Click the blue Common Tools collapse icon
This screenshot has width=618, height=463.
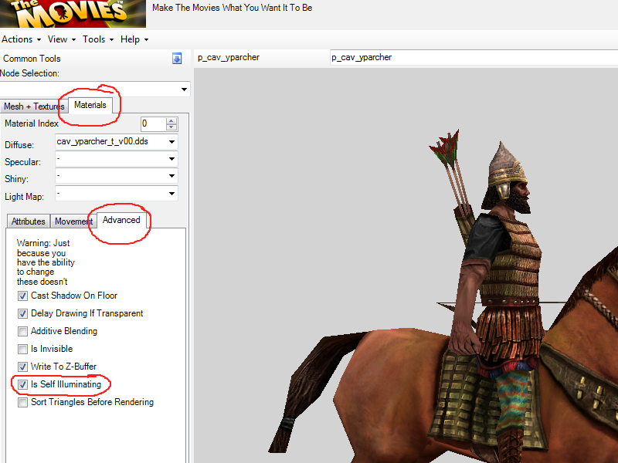click(x=177, y=59)
